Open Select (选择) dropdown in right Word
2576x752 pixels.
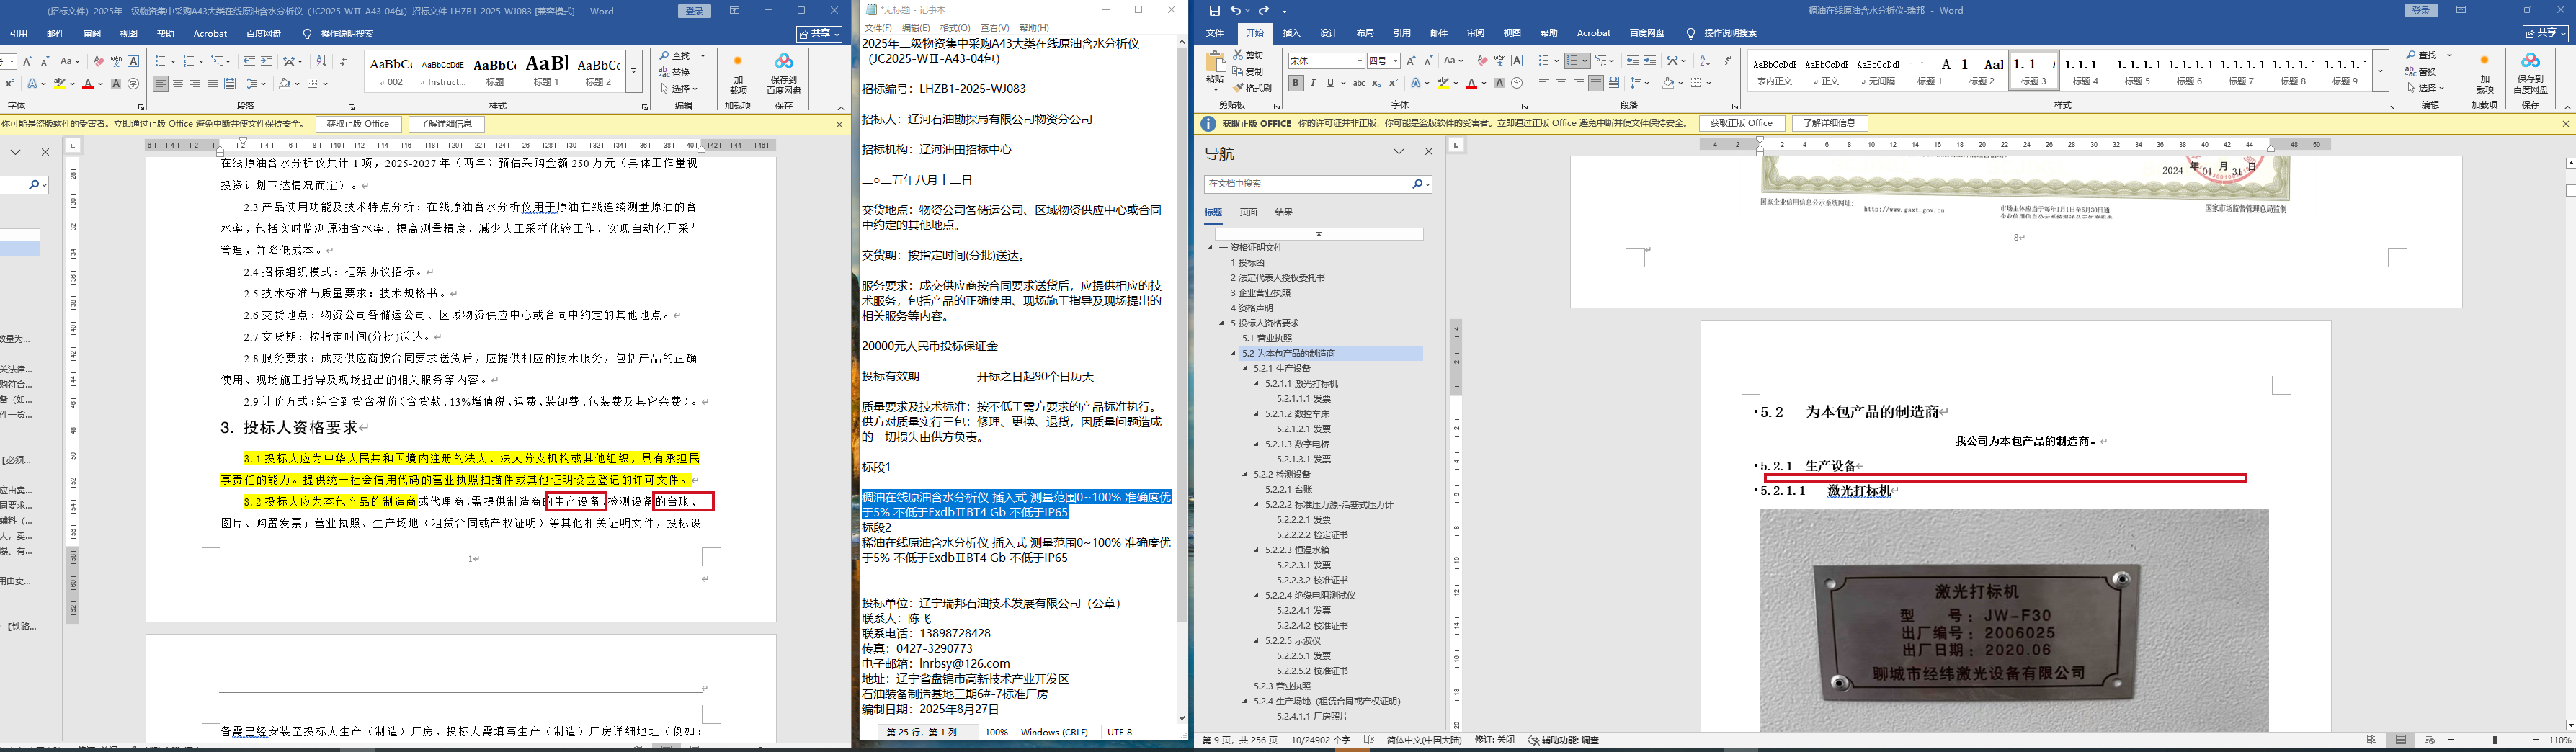click(x=2428, y=88)
